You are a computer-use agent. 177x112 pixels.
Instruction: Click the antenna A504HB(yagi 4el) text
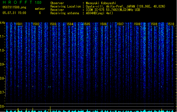(x=99, y=13)
